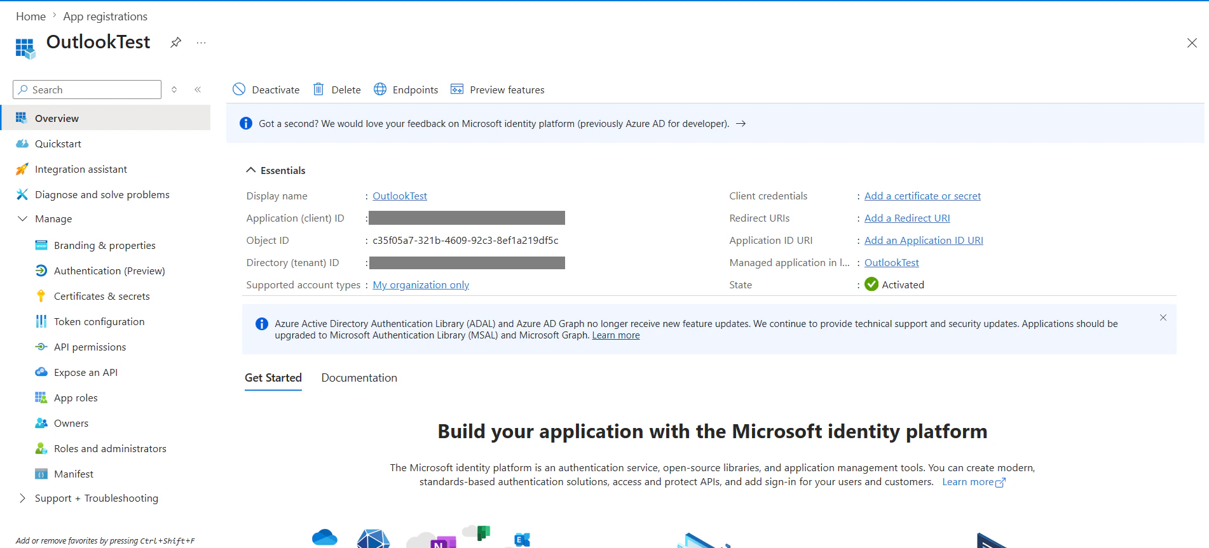Image resolution: width=1209 pixels, height=548 pixels.
Task: Click the feedback banner arrow icon
Action: coord(741,124)
